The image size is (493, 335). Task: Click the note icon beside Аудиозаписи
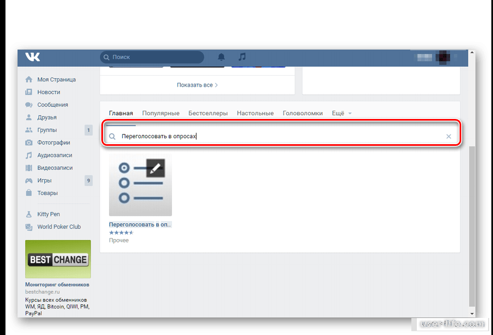click(28, 155)
